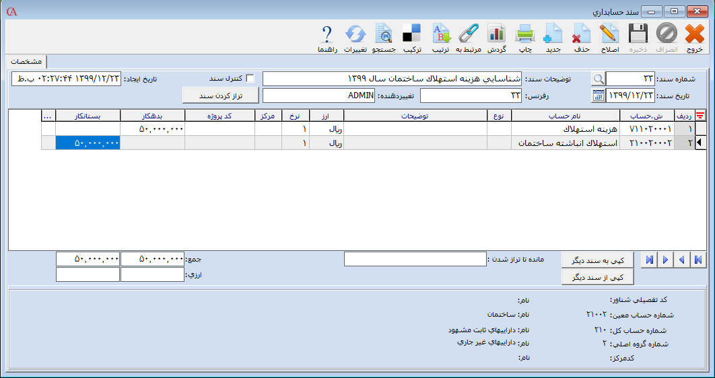The image size is (715, 378).
Task: Go to the last voucher navigation arrow
Action: (x=650, y=260)
